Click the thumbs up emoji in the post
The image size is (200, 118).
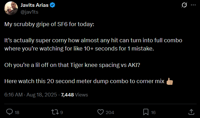tap(170, 81)
